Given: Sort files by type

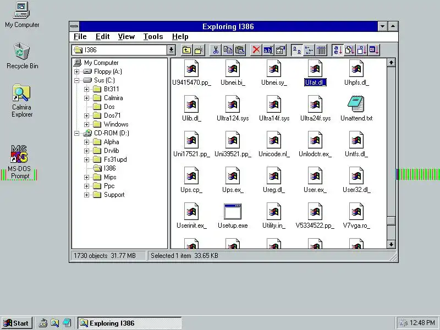Looking at the screenshot, I should (x=350, y=50).
